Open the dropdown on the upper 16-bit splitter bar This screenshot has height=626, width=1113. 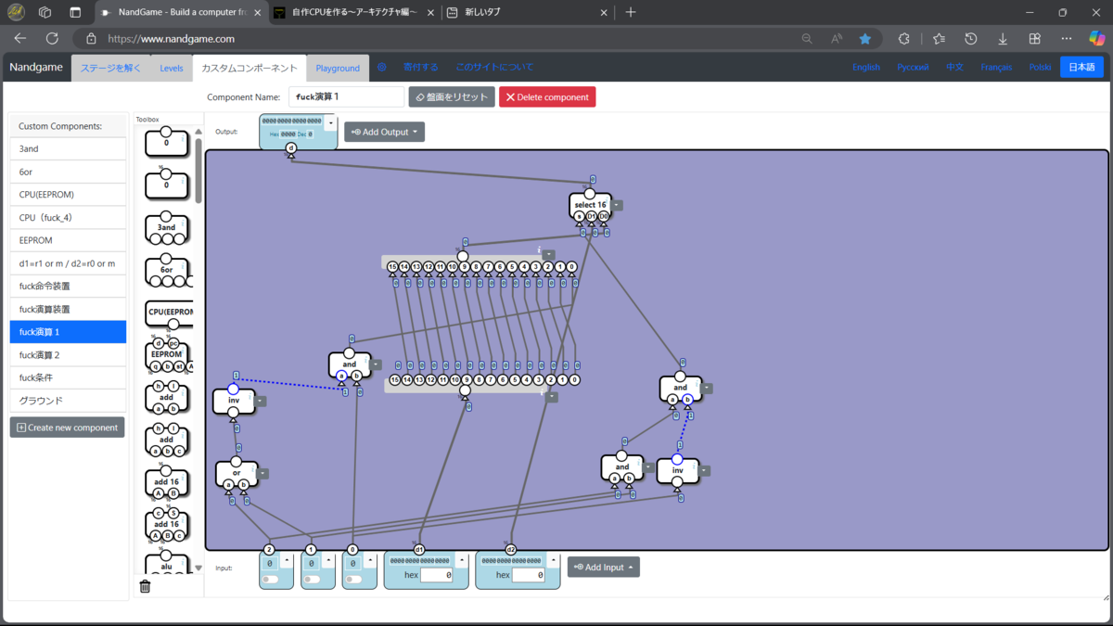(x=549, y=255)
